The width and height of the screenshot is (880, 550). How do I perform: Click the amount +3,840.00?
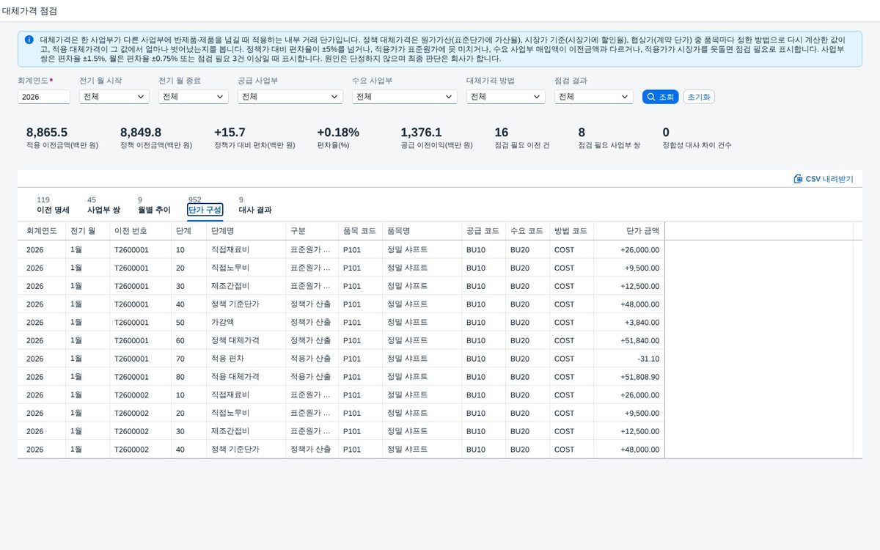click(x=642, y=322)
